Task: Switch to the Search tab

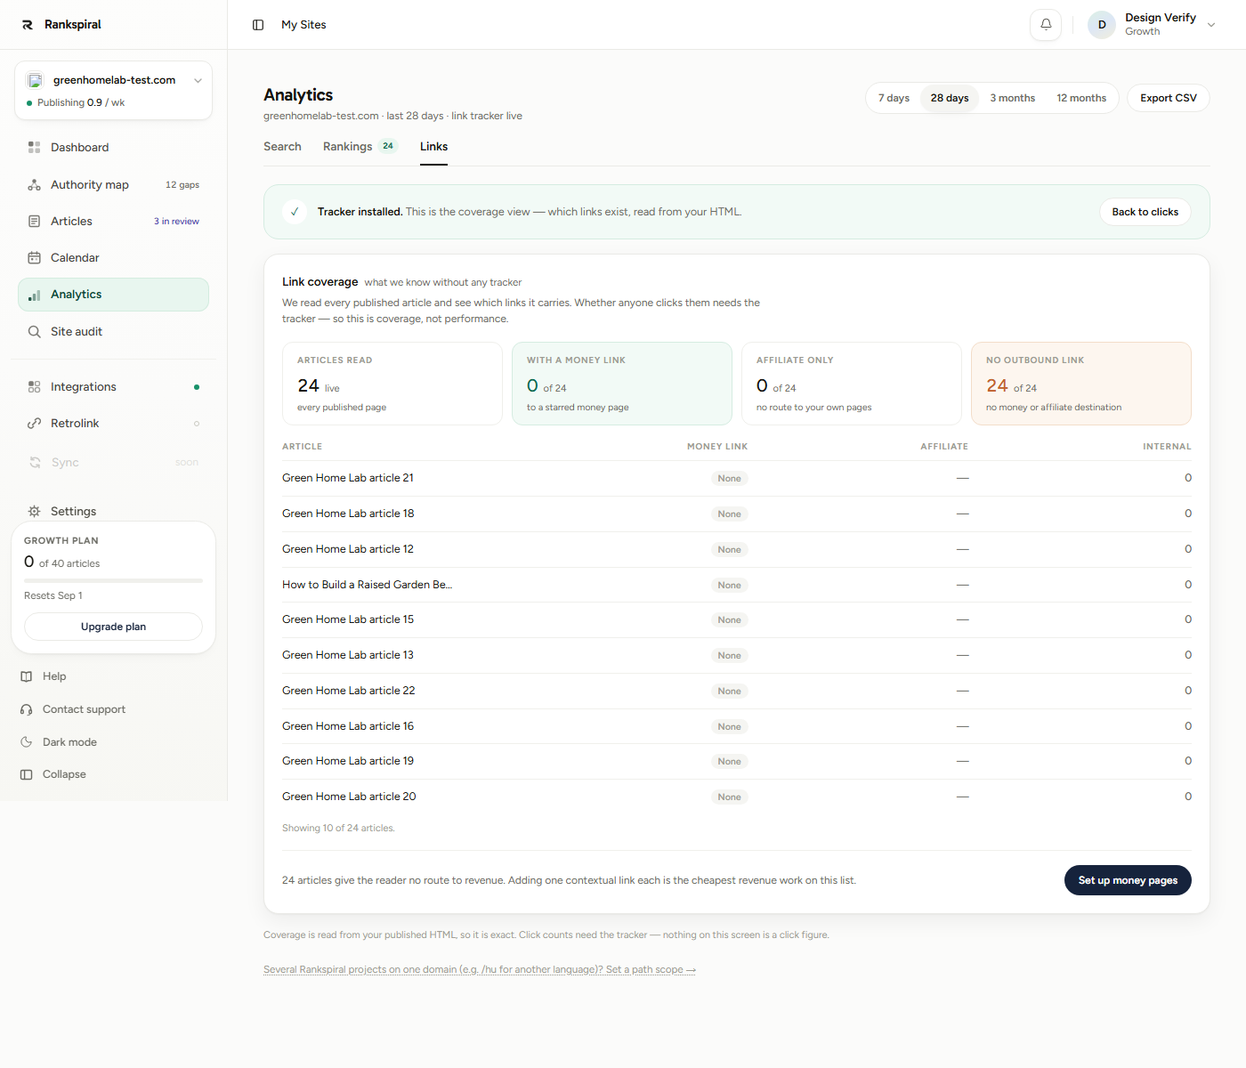Action: pos(282,147)
